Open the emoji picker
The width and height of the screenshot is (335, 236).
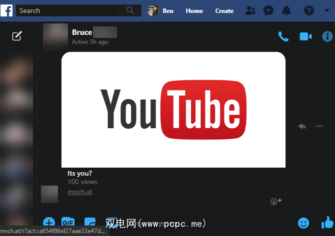point(303,223)
